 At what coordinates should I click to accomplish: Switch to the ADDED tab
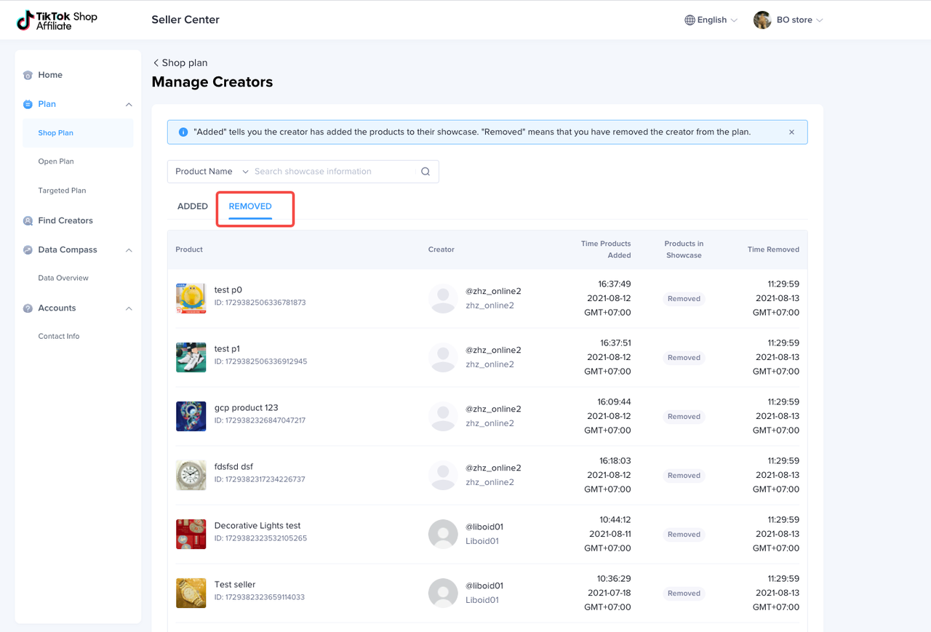[x=193, y=207]
